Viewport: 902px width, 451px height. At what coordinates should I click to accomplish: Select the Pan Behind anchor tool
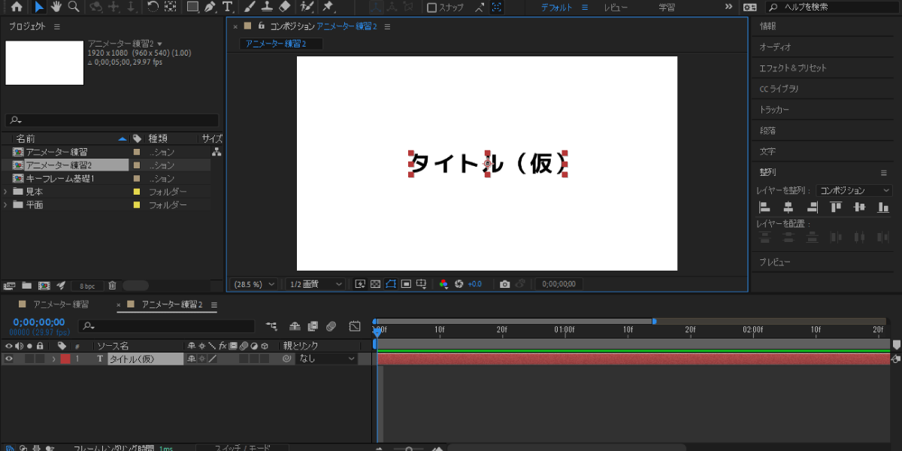171,7
